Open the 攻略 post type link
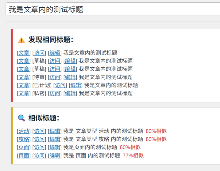This screenshot has height=171, width=220. point(24,139)
